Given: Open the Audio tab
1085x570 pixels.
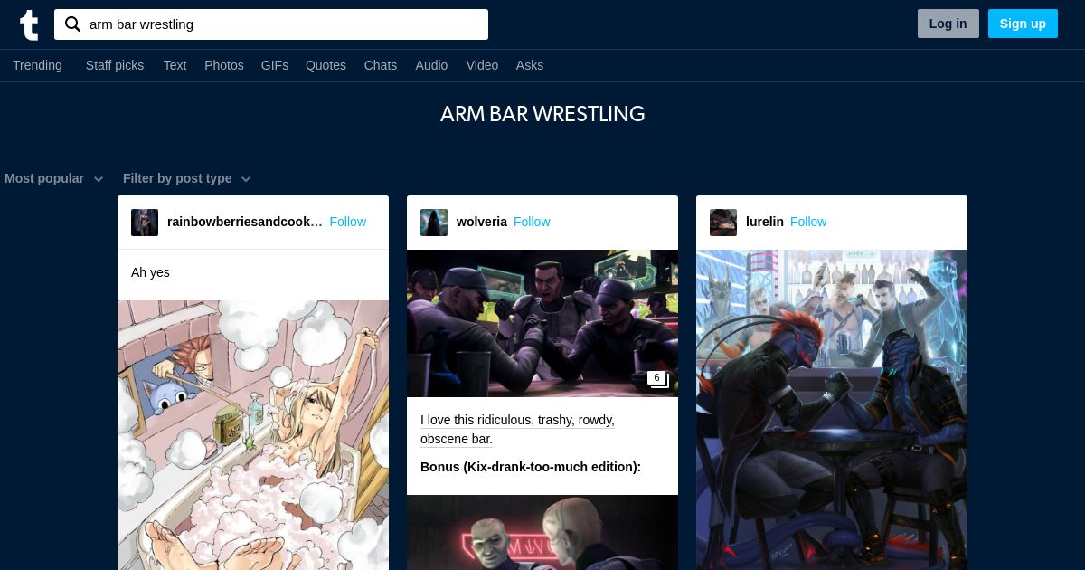Looking at the screenshot, I should (431, 65).
